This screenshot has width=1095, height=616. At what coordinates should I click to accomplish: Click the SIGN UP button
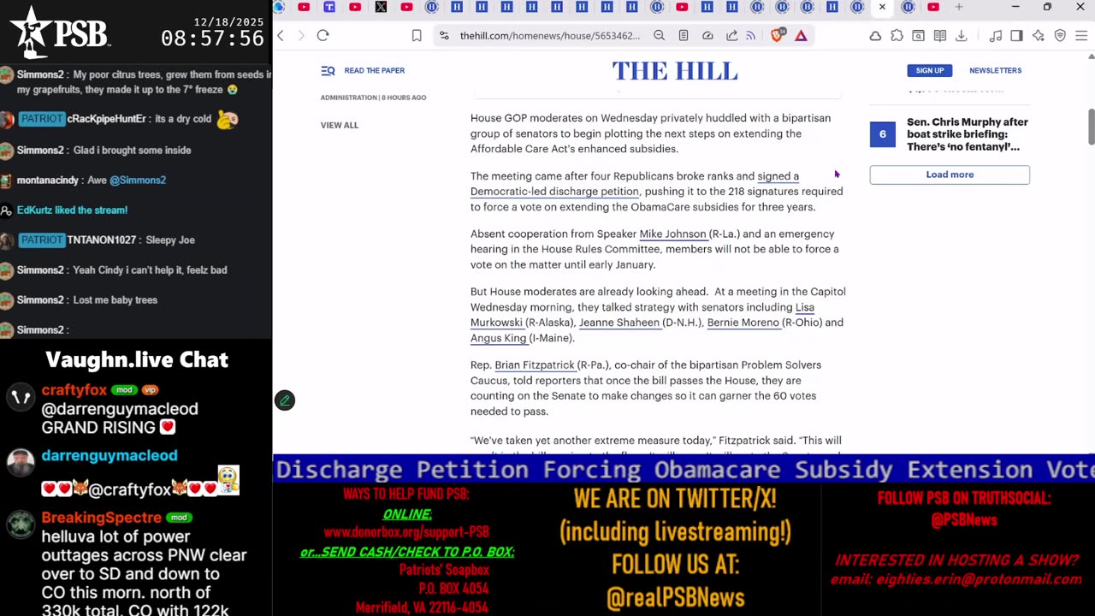[930, 70]
